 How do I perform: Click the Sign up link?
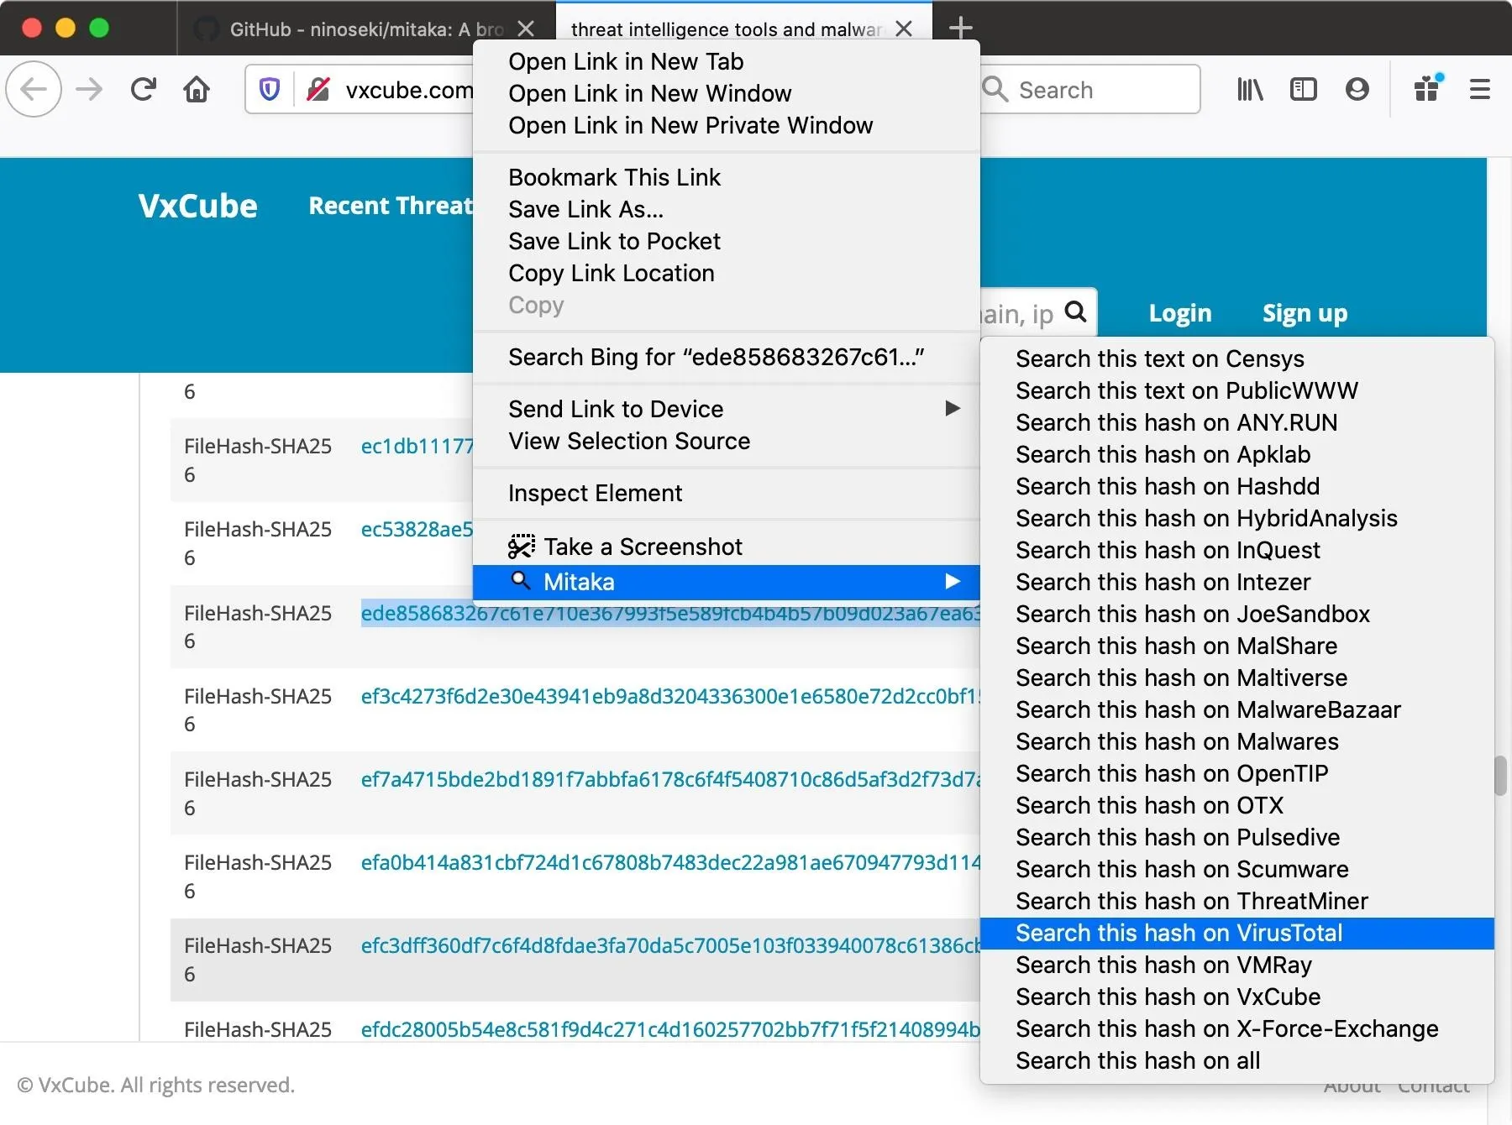pos(1305,313)
